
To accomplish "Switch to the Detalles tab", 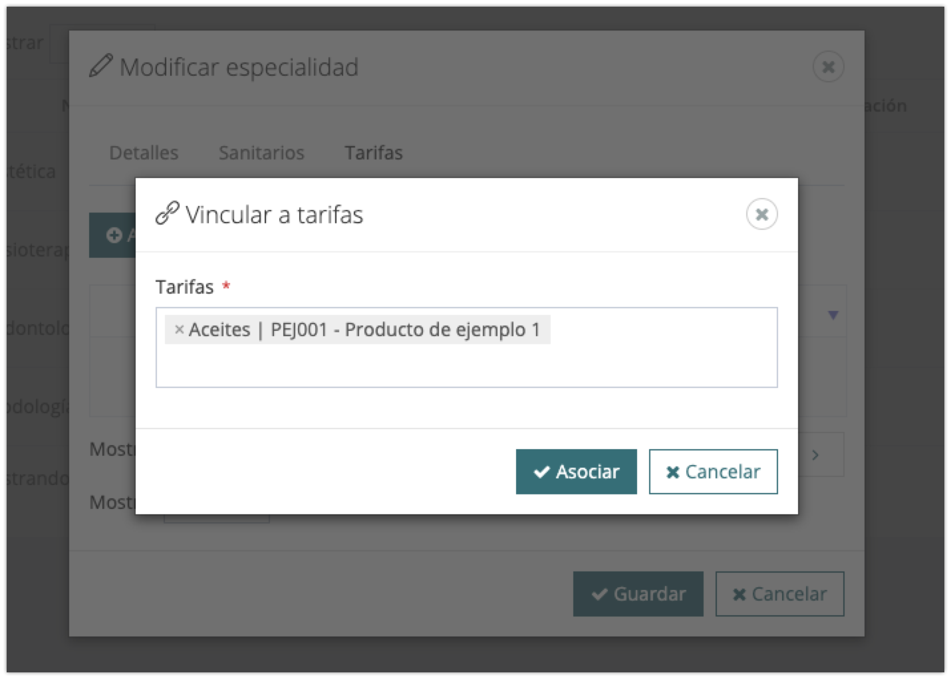I will [x=144, y=153].
